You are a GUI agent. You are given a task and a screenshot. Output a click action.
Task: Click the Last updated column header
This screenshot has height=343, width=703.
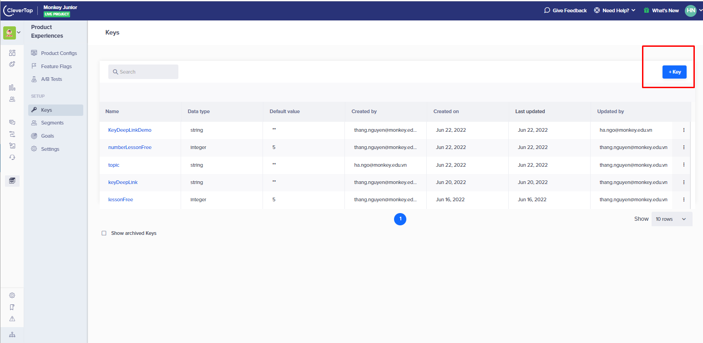pyautogui.click(x=530, y=111)
